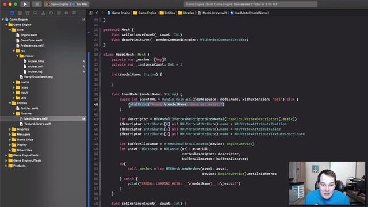Expand the Products group
This screenshot has height=207, width=368.
pyautogui.click(x=6, y=166)
